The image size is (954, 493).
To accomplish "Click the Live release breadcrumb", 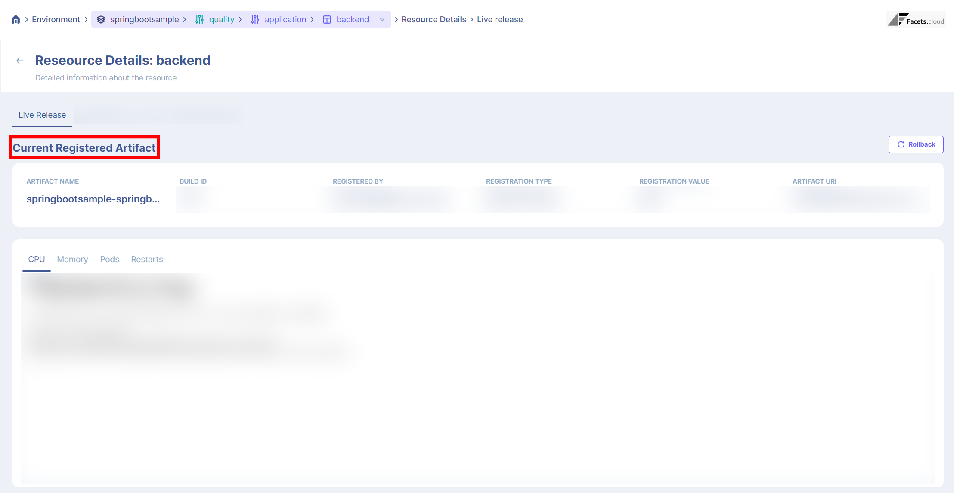I will click(x=500, y=19).
